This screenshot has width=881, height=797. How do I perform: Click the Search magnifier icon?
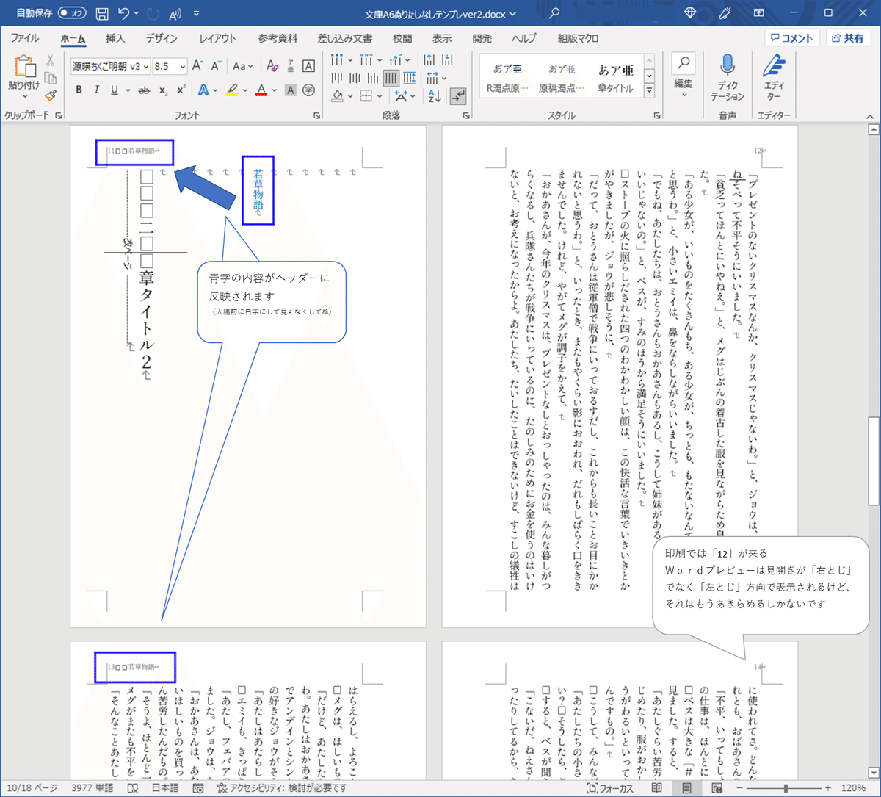683,62
